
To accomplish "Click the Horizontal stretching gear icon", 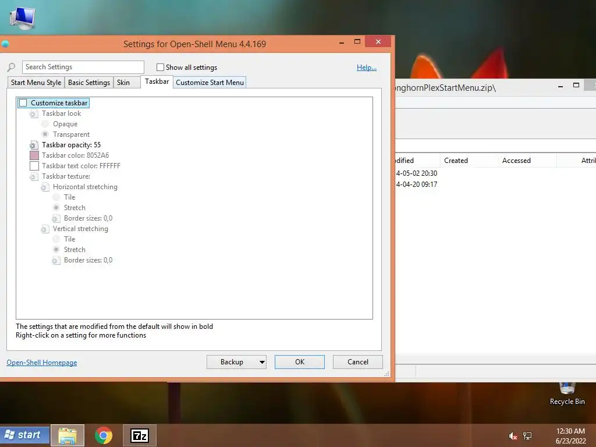I will pos(45,187).
